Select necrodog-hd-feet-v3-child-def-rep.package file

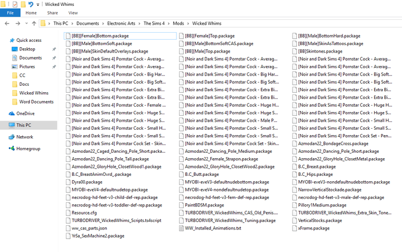coord(115,197)
